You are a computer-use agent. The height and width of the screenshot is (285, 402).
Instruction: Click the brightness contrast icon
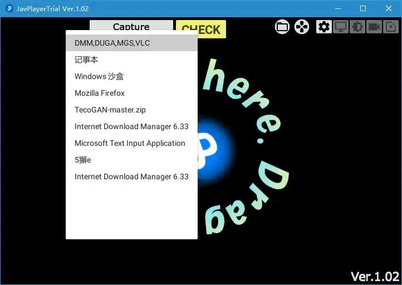[x=357, y=27]
